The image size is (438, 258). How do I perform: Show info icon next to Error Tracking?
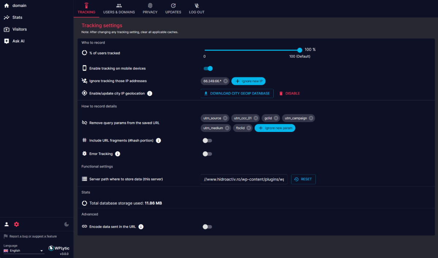pos(118,154)
